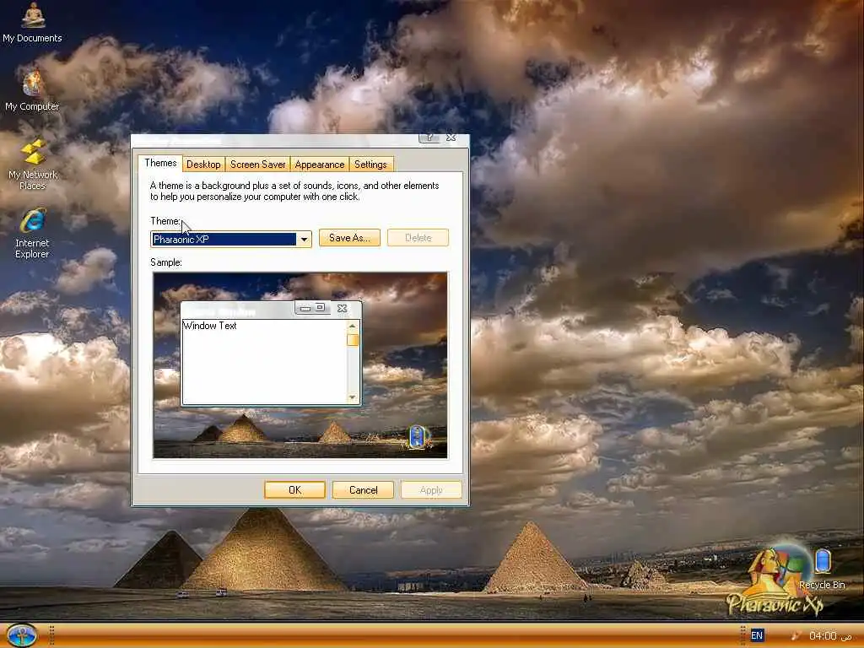Click the Save As... button
This screenshot has height=648, width=864.
pyautogui.click(x=349, y=237)
